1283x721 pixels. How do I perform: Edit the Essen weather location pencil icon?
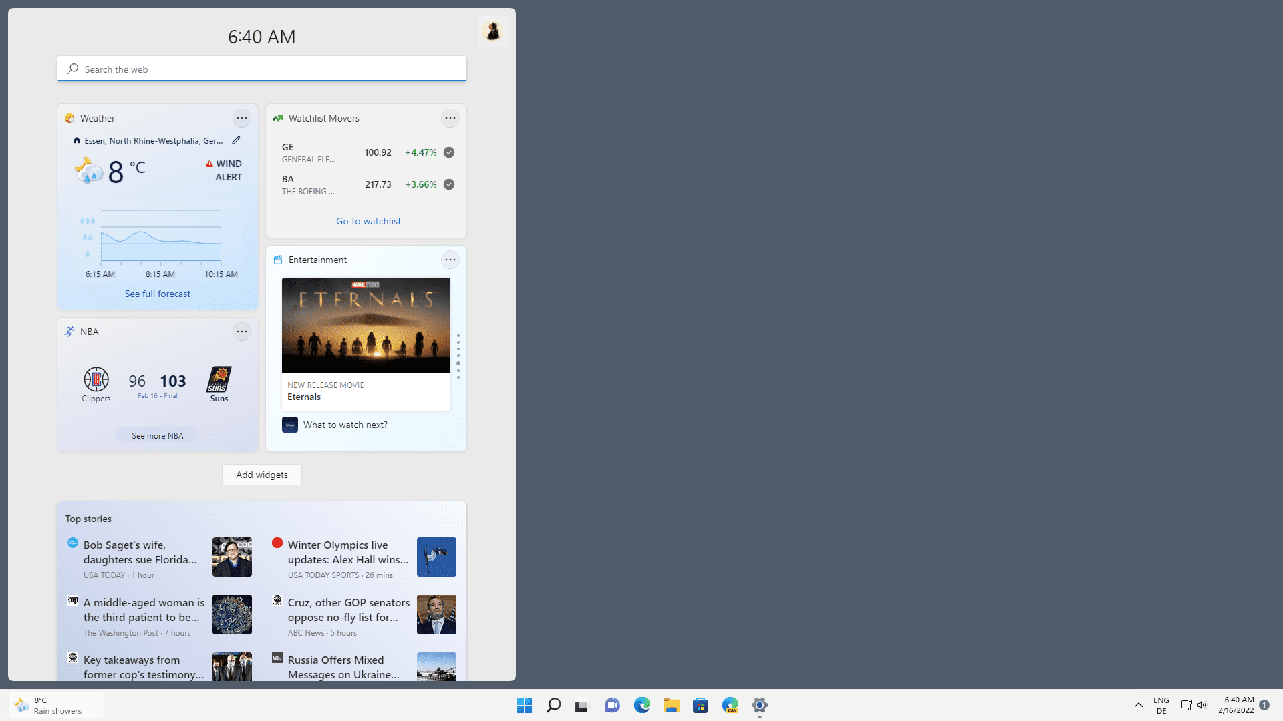[236, 140]
